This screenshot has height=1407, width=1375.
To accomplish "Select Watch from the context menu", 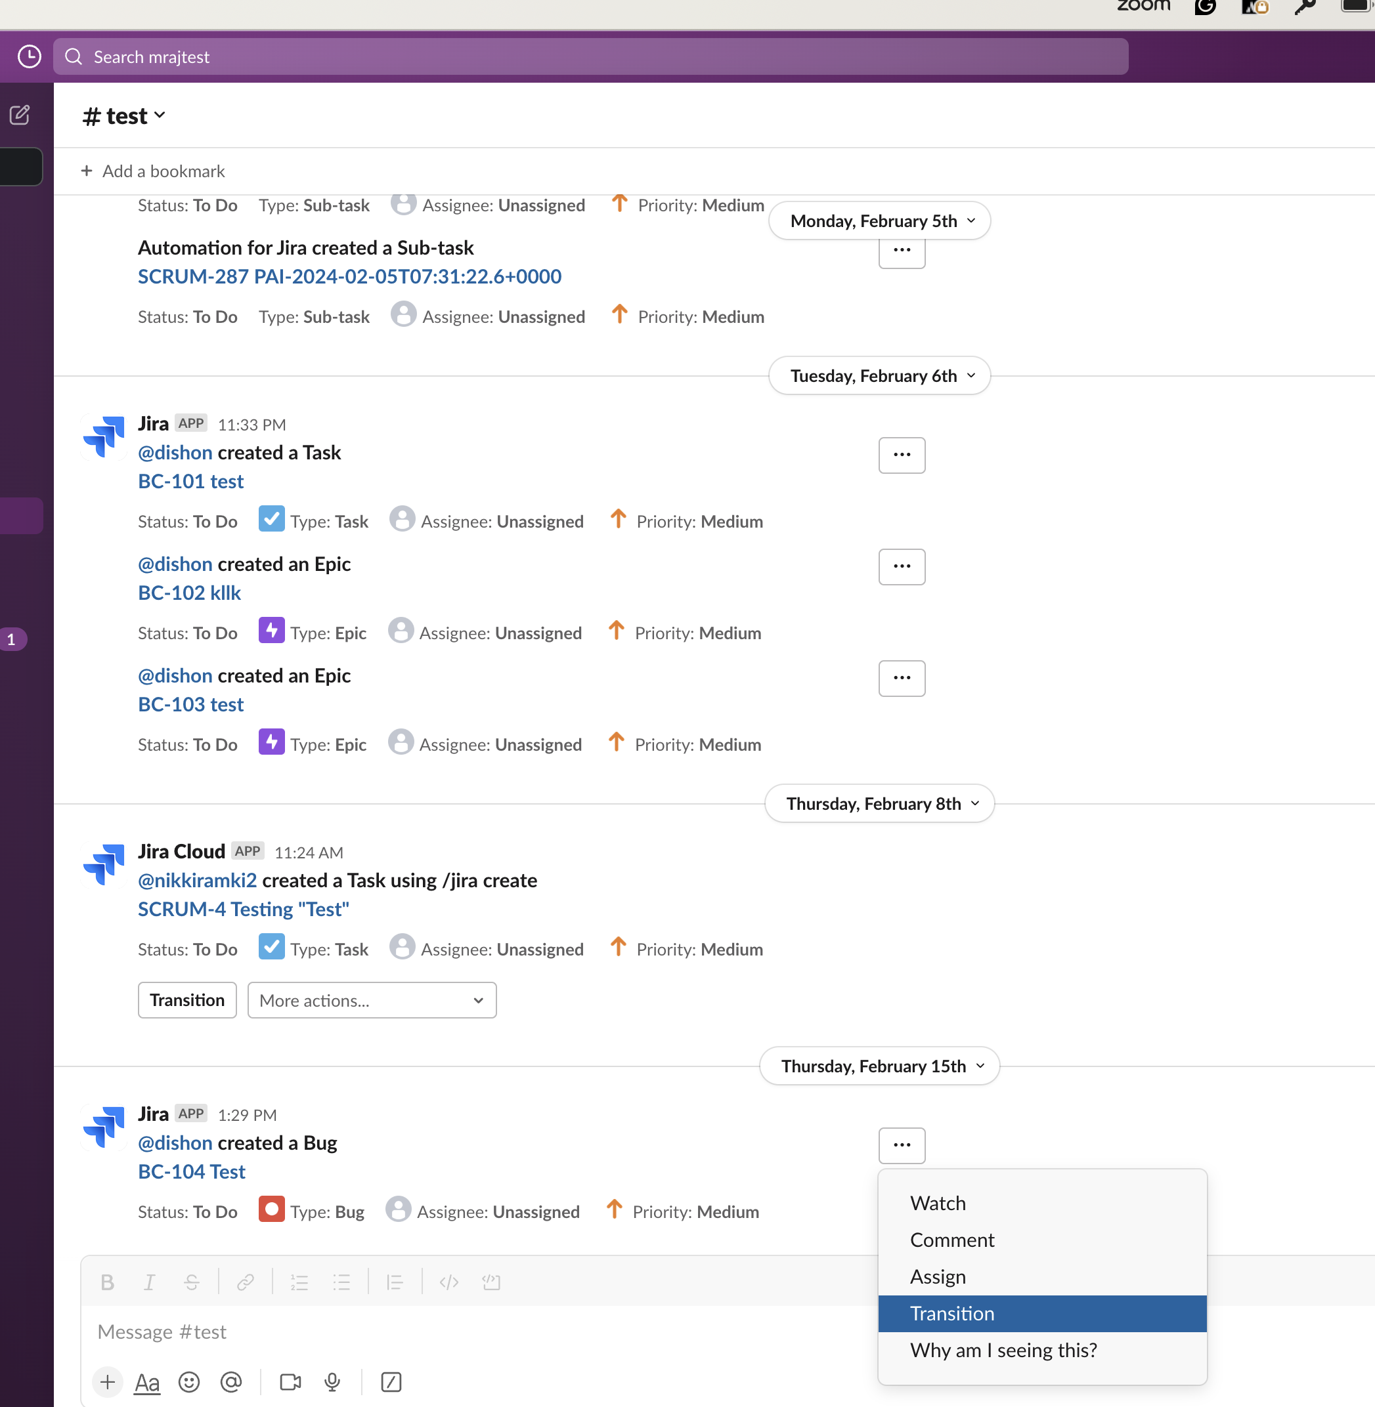I will pyautogui.click(x=938, y=1203).
